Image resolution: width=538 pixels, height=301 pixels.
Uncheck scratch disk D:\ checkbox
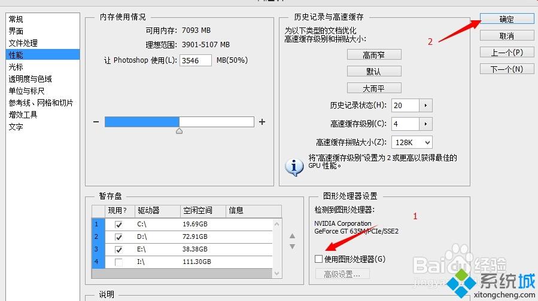[x=118, y=237]
